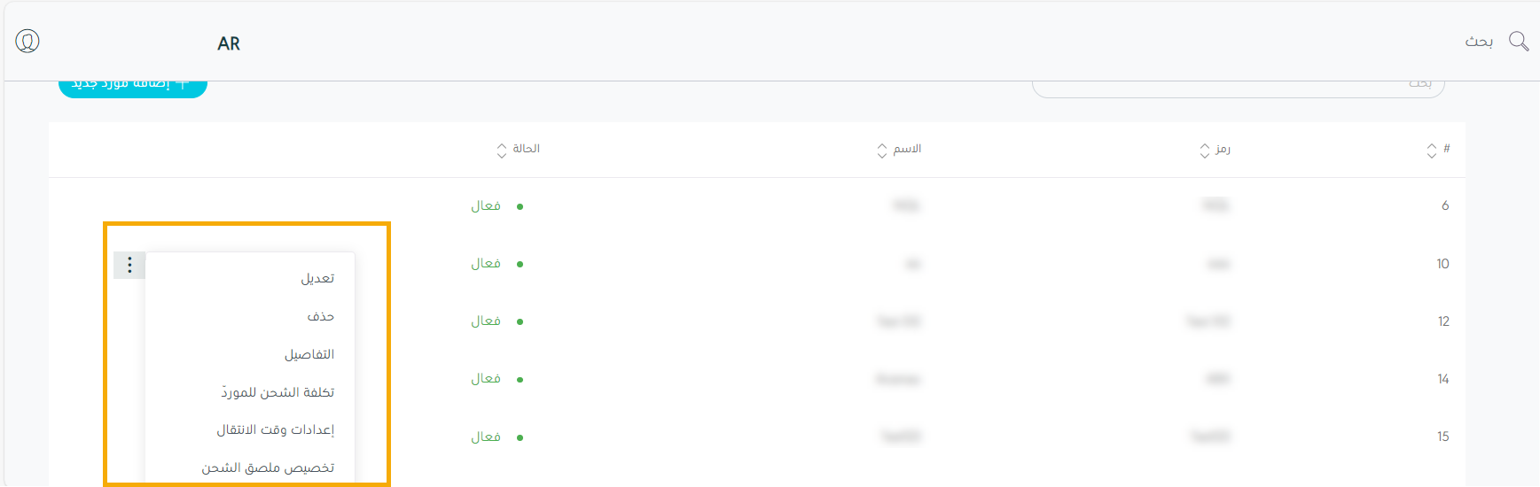Click the فعال status of row 12

click(x=486, y=321)
